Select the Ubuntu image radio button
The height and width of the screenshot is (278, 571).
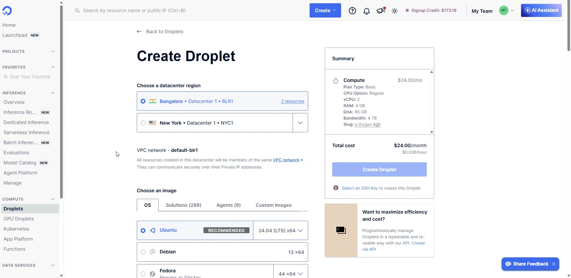[x=143, y=231]
